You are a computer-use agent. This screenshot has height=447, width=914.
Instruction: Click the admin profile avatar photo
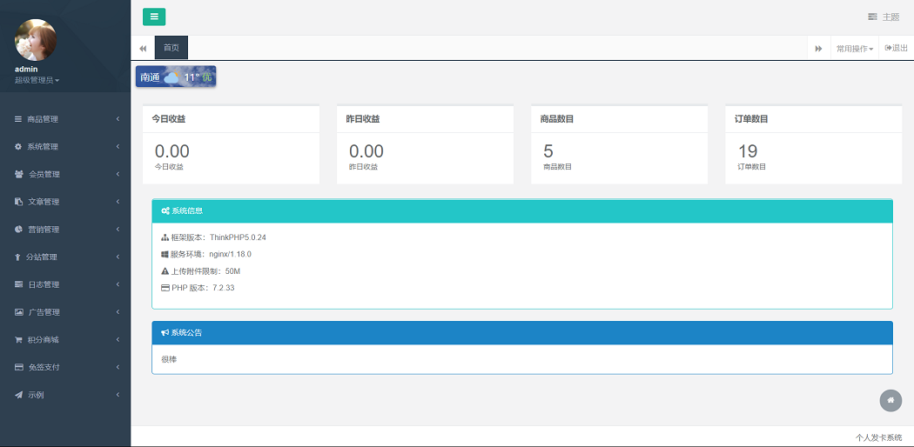[36, 40]
